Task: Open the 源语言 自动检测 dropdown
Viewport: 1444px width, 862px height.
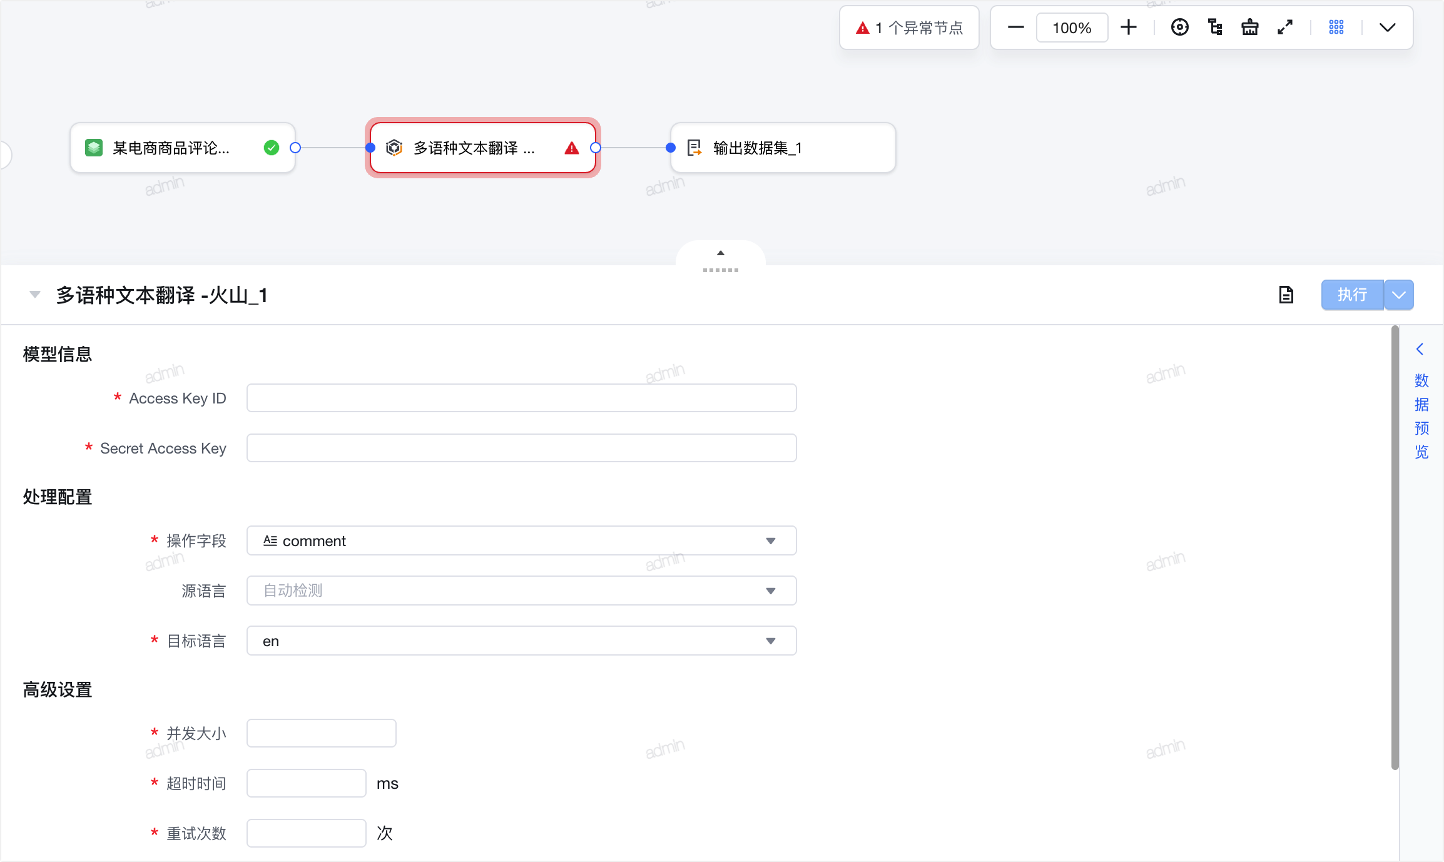Action: pos(522,591)
